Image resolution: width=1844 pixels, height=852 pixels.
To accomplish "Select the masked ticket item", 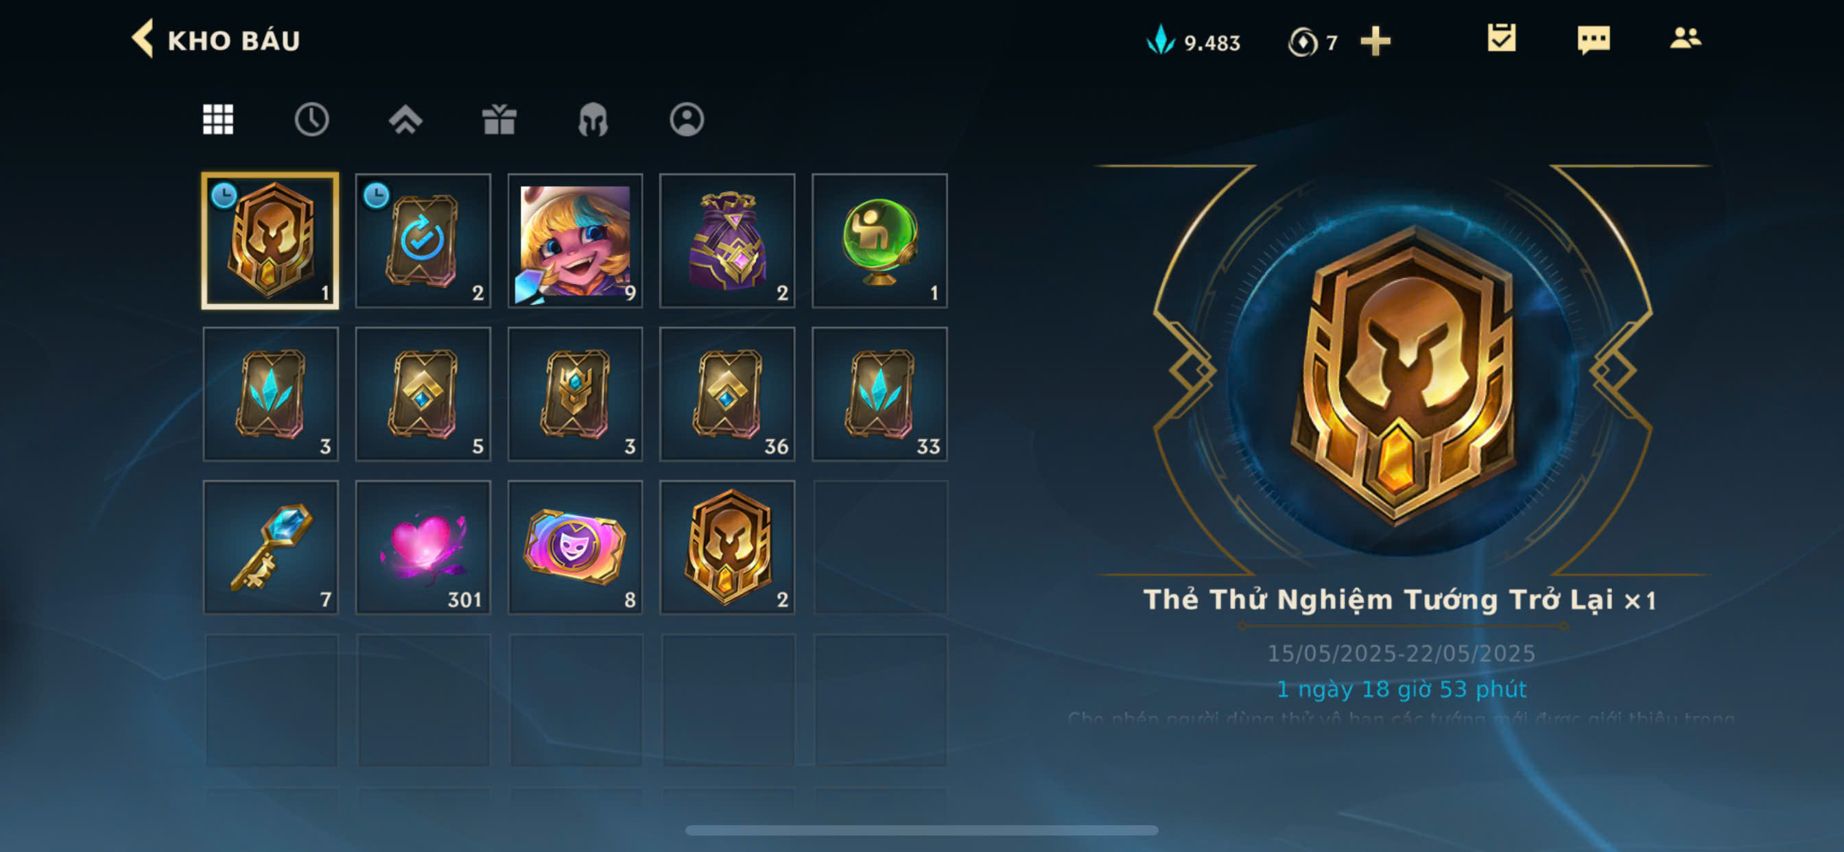I will [x=575, y=547].
